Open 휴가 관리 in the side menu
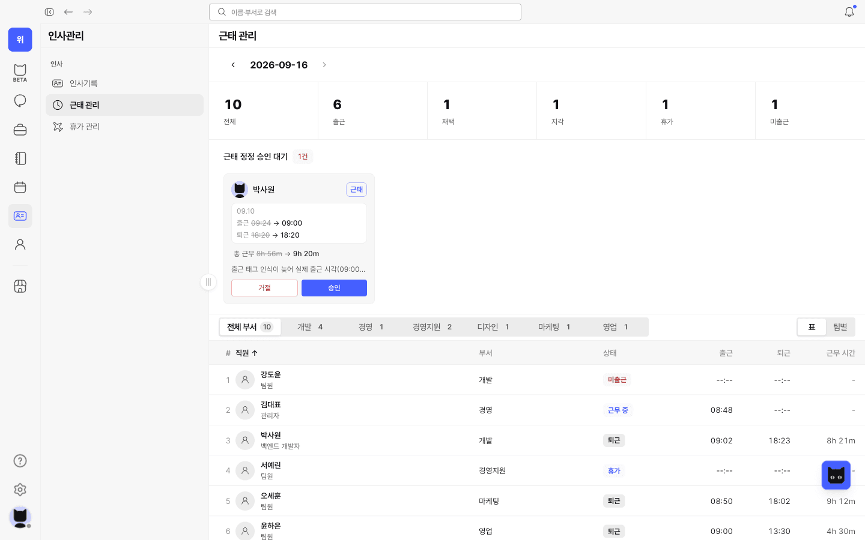Viewport: 865px width, 540px height. pyautogui.click(x=125, y=127)
